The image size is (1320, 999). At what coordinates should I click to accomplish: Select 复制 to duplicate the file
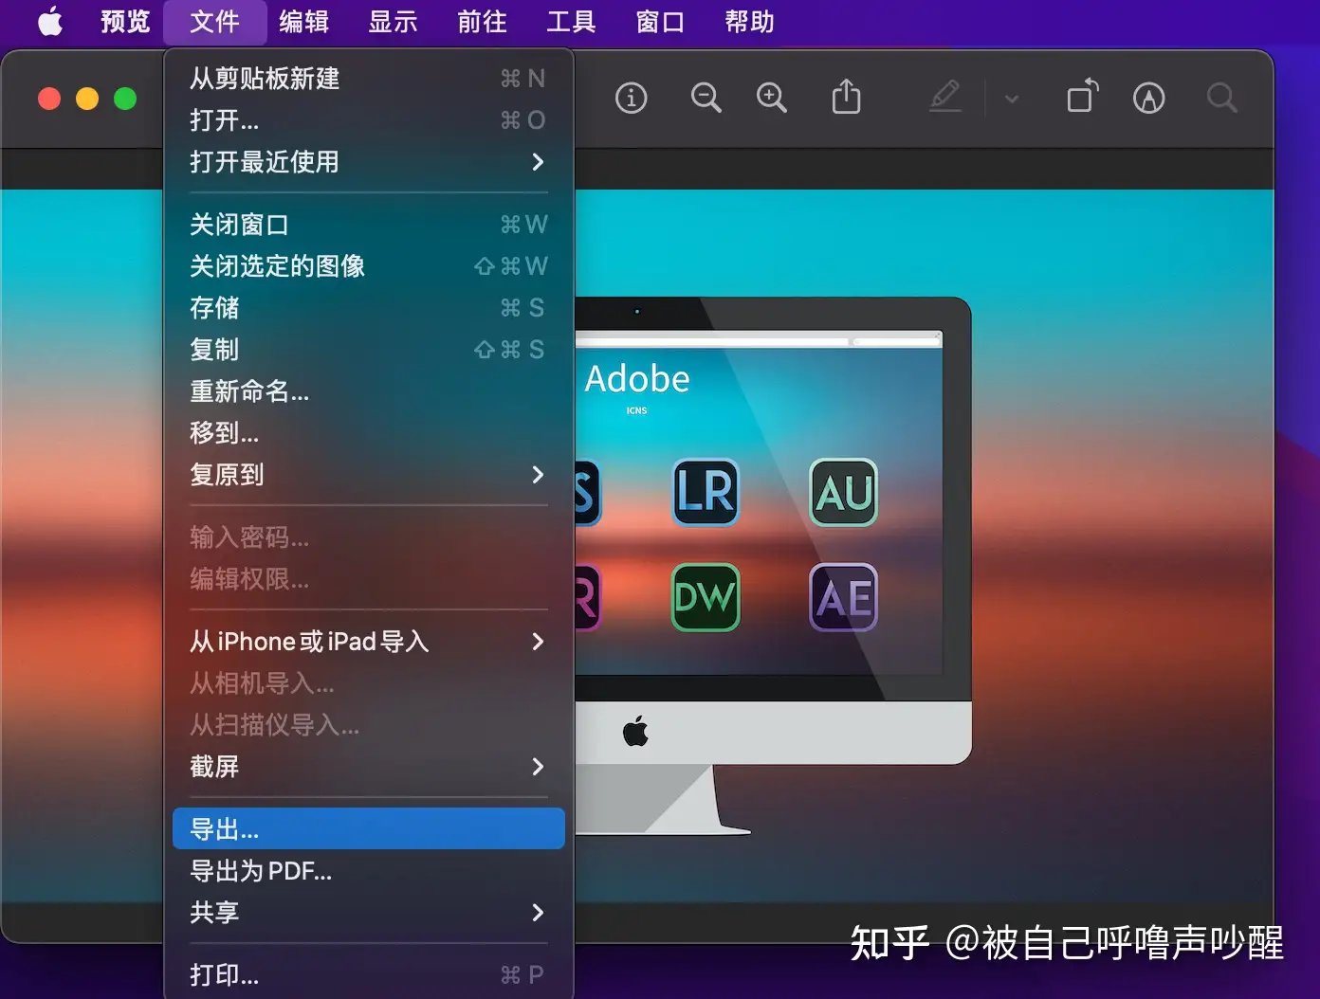point(369,349)
